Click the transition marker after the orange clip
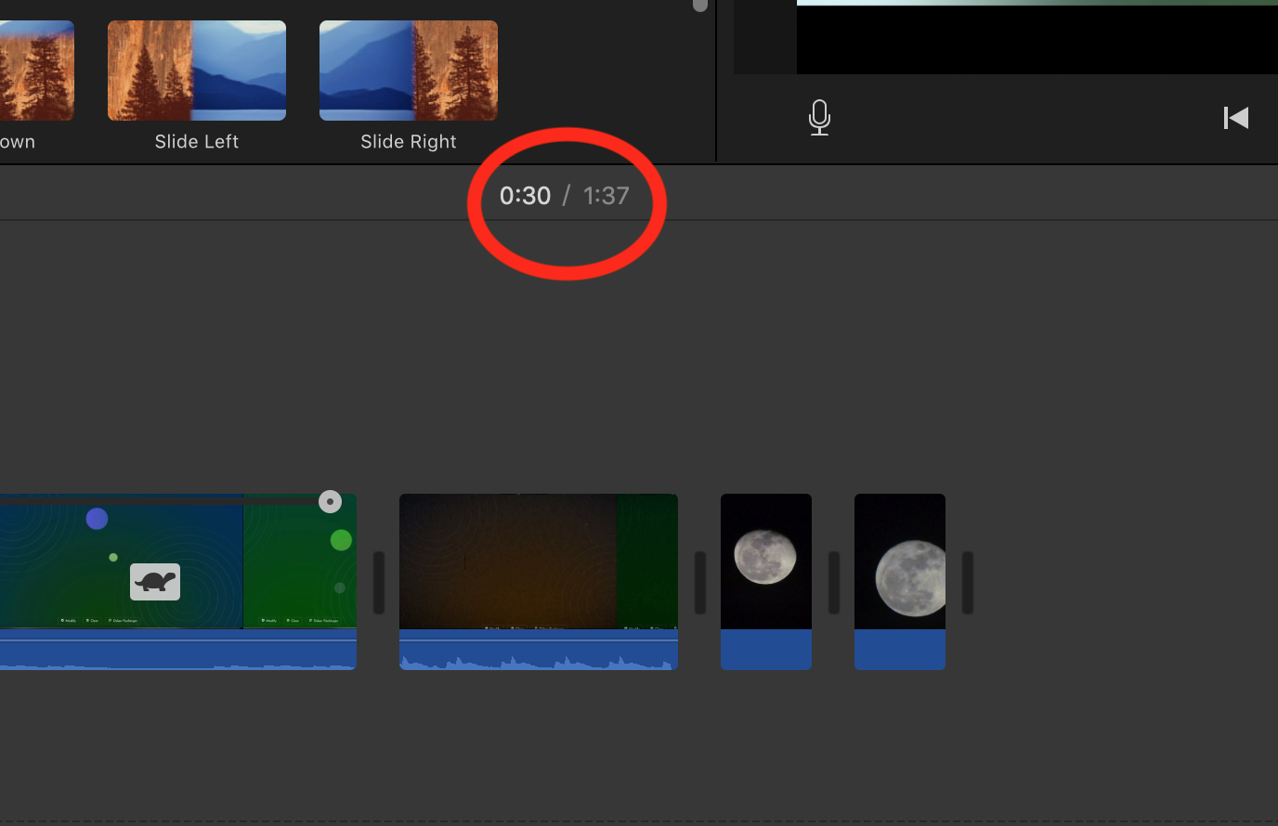Image resolution: width=1278 pixels, height=826 pixels. coord(700,583)
